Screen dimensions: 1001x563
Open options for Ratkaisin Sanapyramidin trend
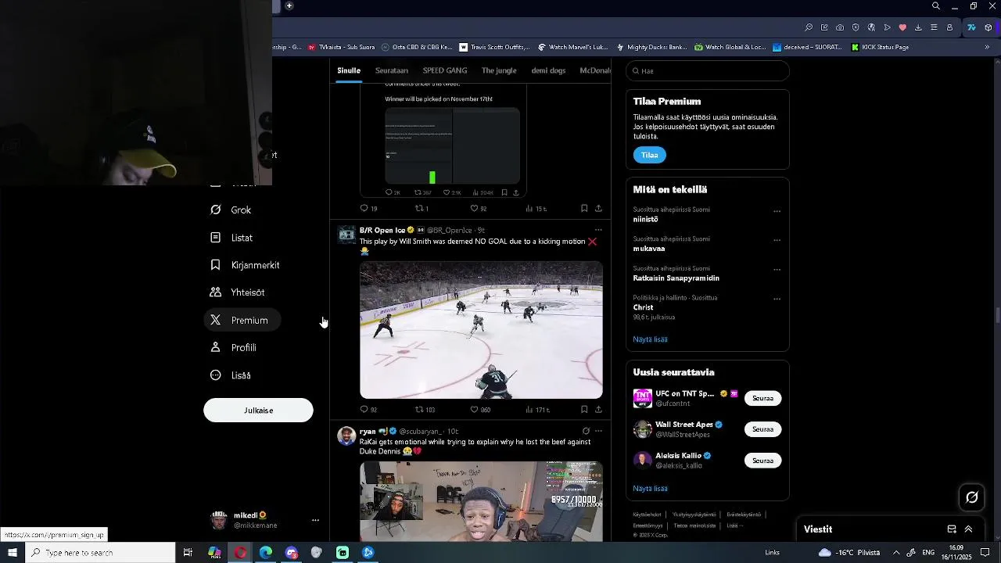[x=777, y=270]
